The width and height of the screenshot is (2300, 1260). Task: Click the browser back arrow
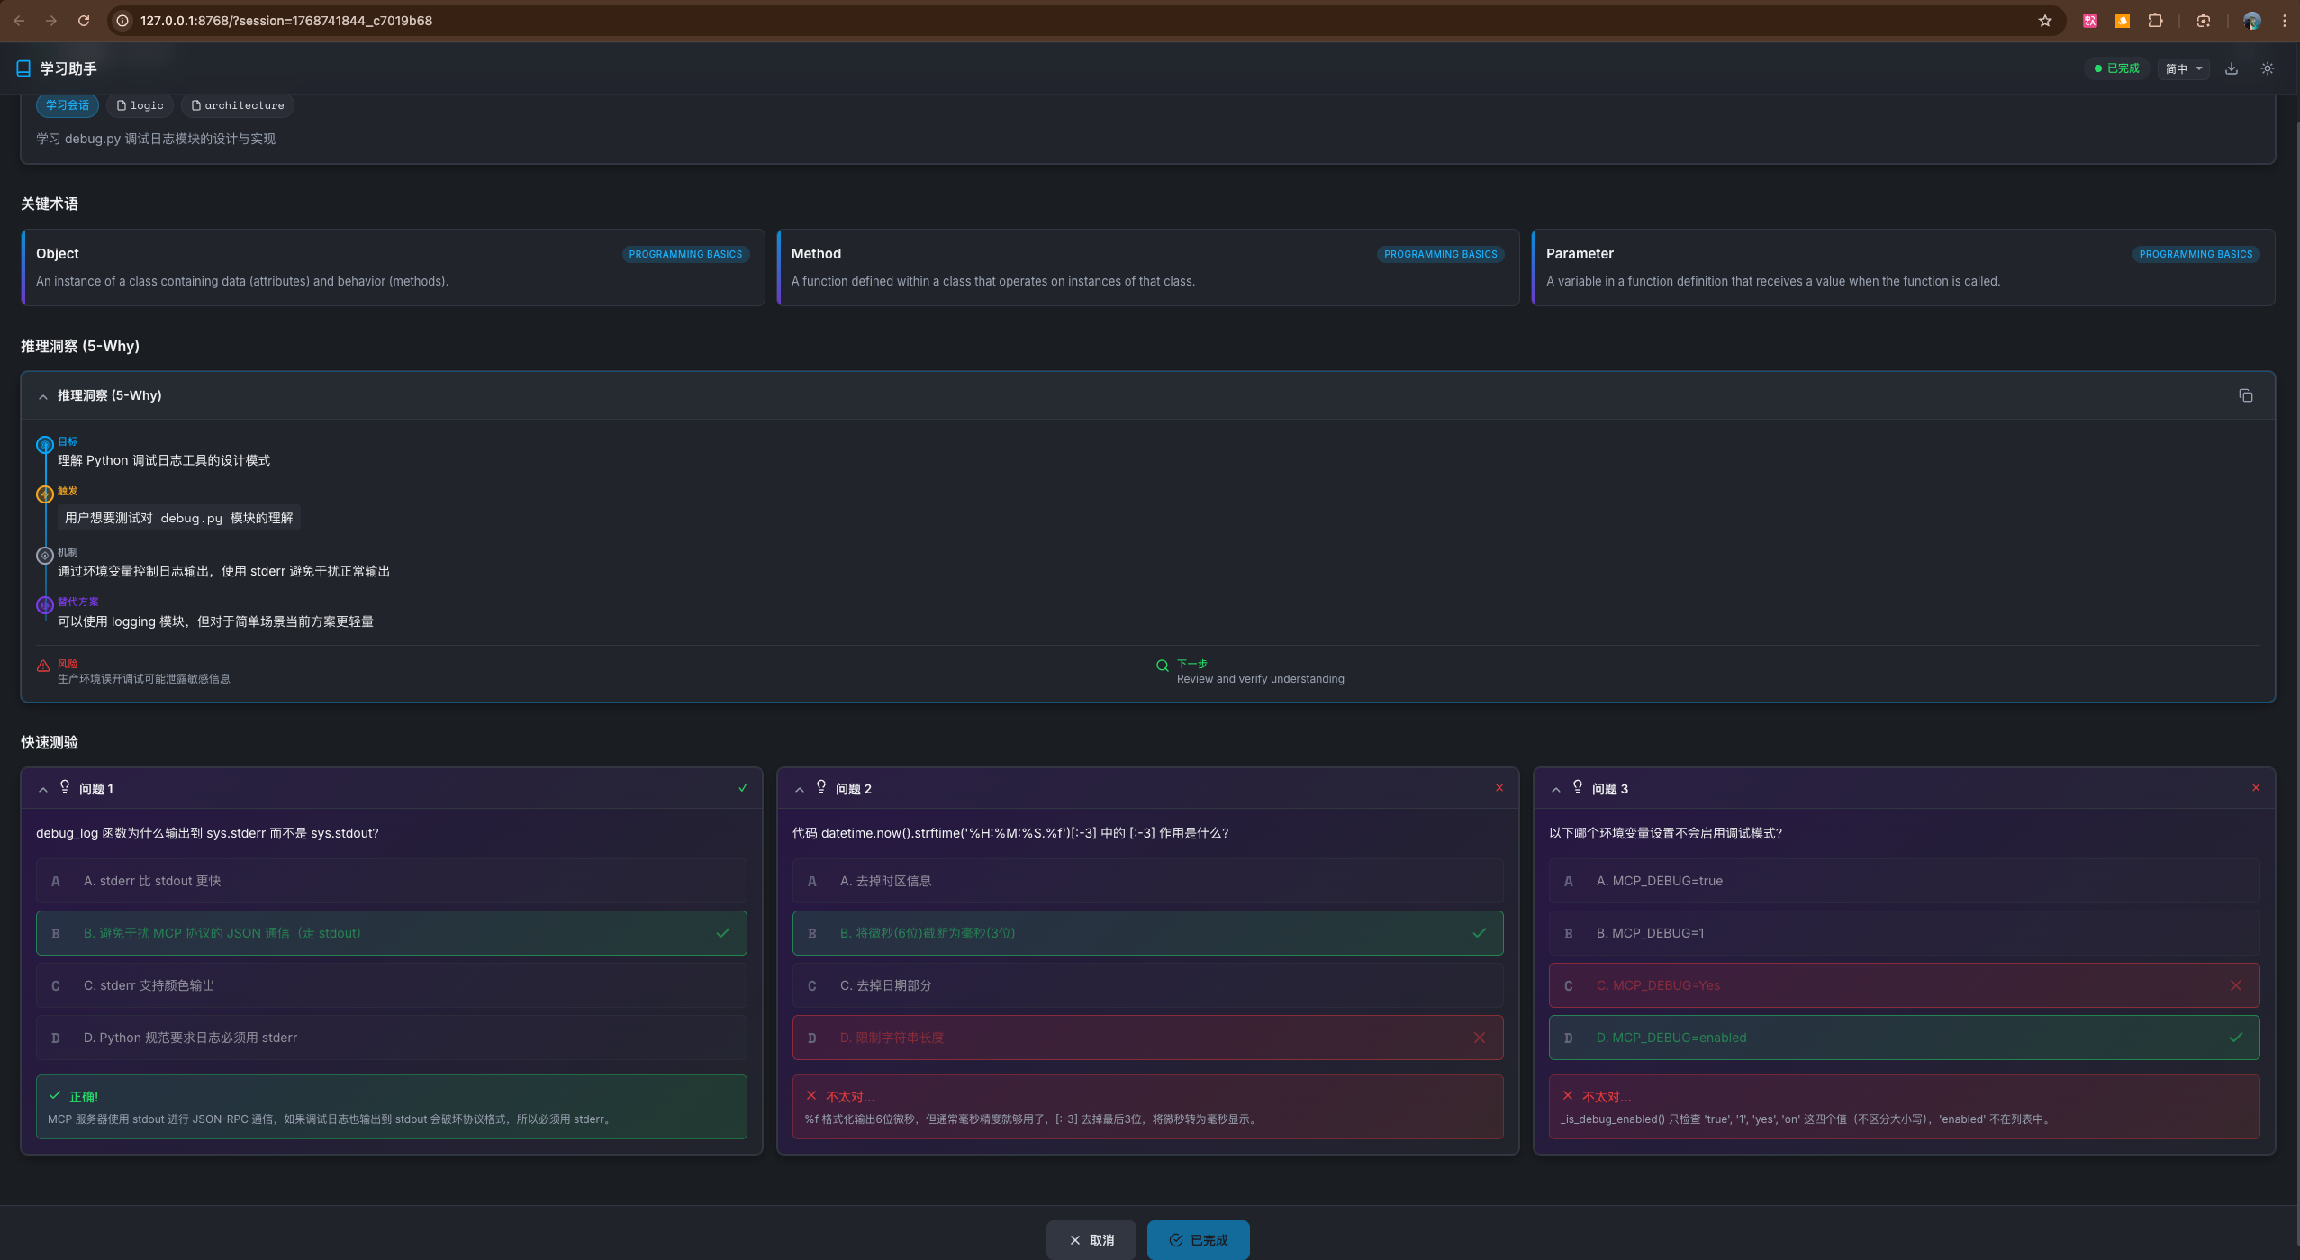tap(19, 20)
